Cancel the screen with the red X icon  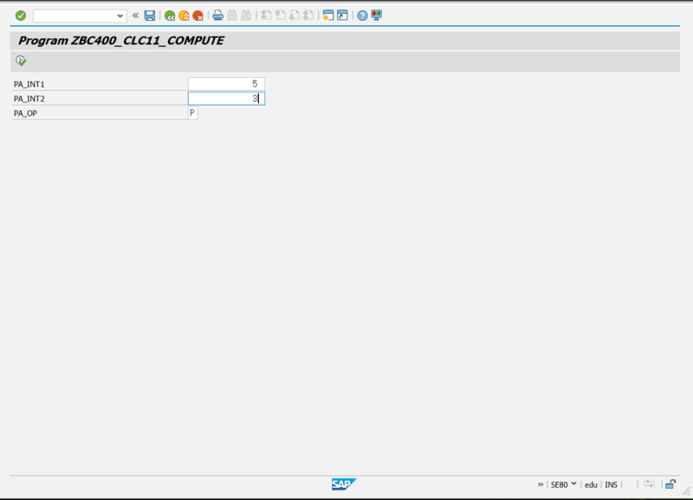click(198, 14)
